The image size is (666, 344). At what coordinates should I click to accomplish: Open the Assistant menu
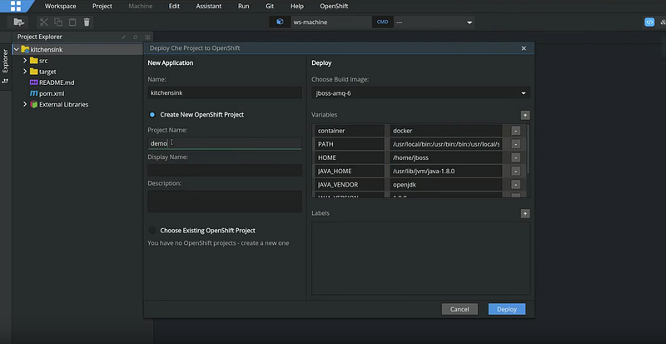point(209,7)
